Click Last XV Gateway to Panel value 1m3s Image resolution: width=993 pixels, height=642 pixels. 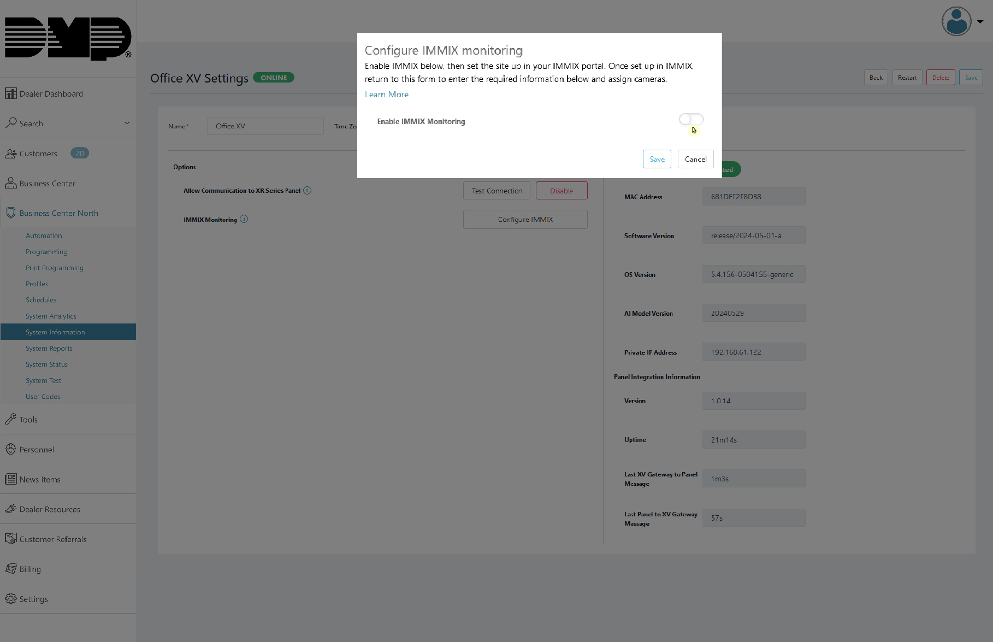(754, 479)
